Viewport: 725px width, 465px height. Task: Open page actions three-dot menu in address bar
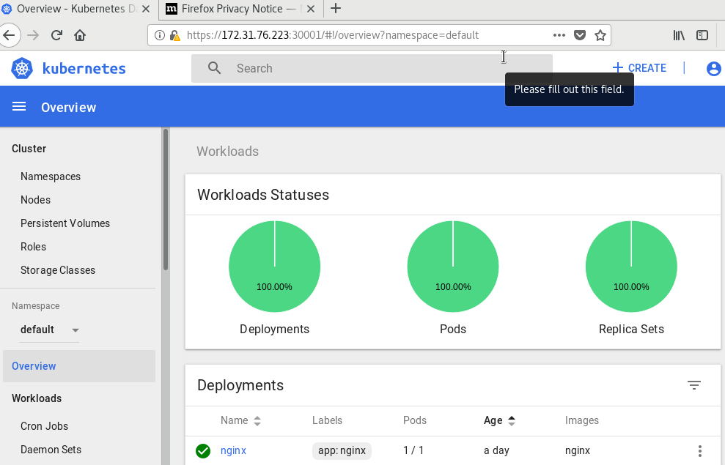[559, 35]
